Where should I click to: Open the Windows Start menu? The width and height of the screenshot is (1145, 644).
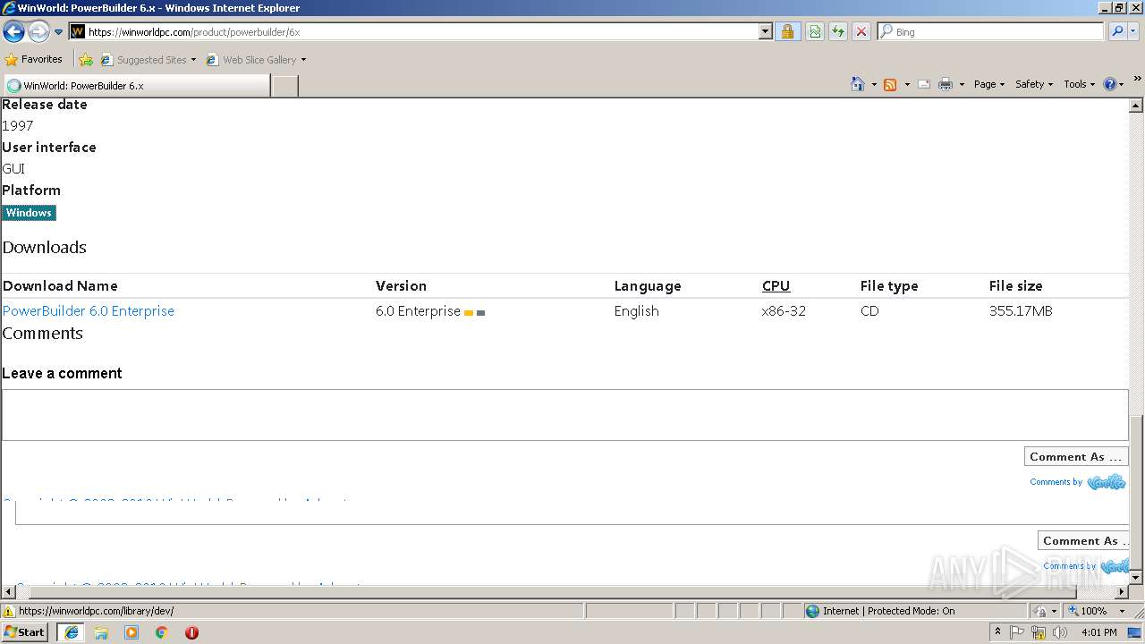tap(25, 632)
